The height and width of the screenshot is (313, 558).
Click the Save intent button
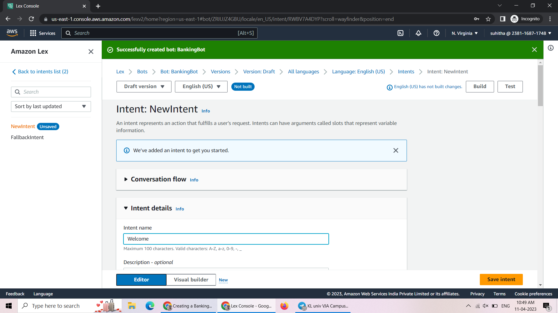[501, 279]
